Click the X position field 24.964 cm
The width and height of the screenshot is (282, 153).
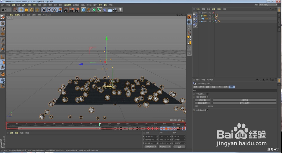[151, 136]
